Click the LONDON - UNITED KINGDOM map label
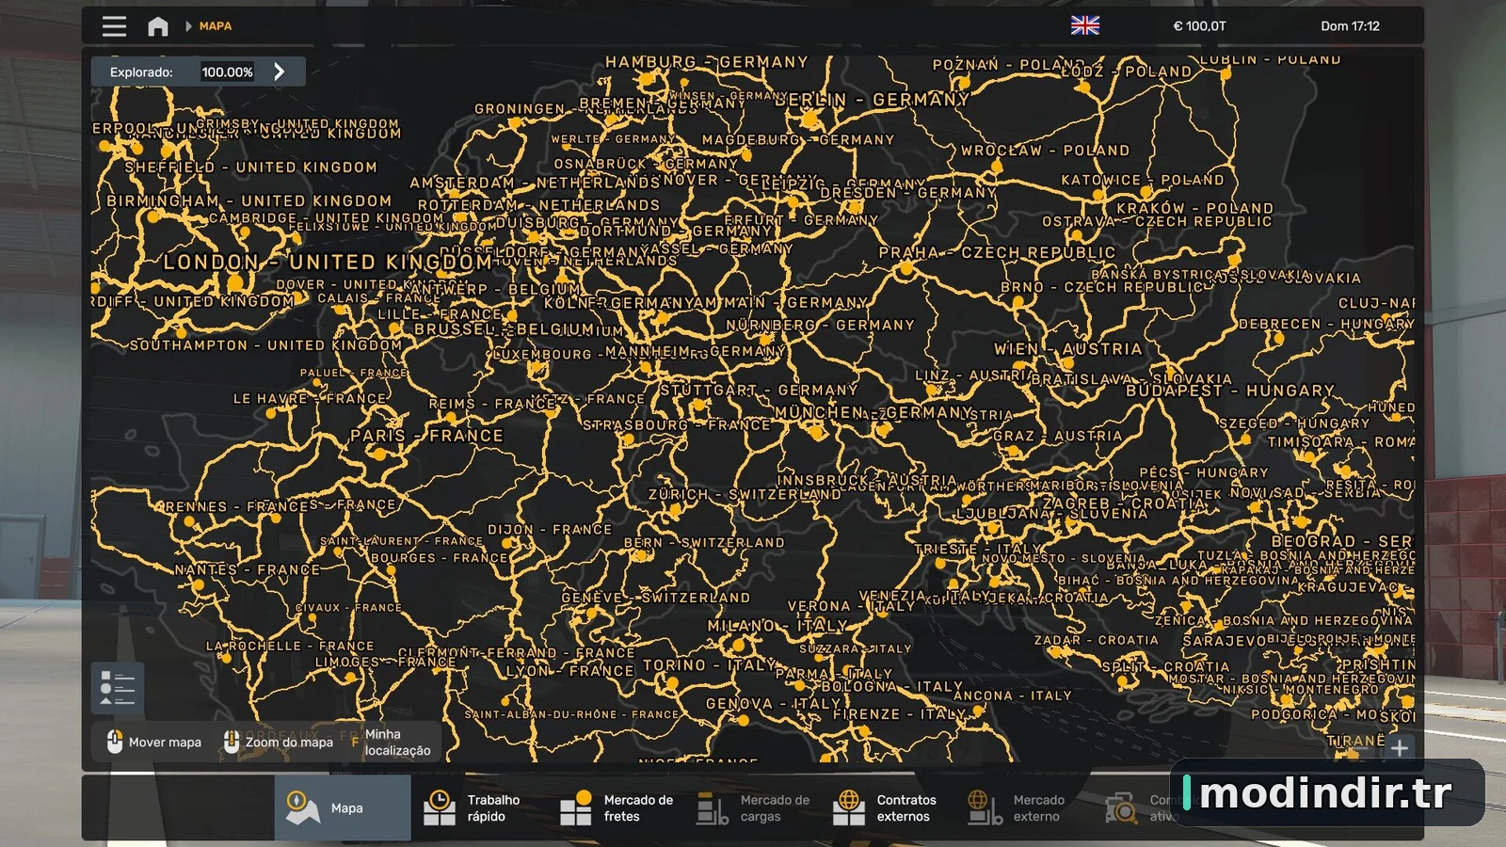 (328, 262)
